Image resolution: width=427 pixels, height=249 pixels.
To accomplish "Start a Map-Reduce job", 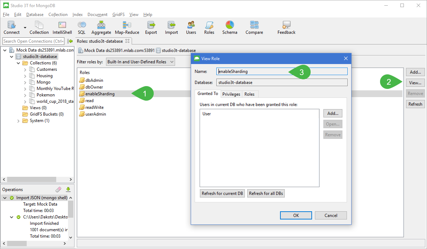I will pyautogui.click(x=127, y=27).
